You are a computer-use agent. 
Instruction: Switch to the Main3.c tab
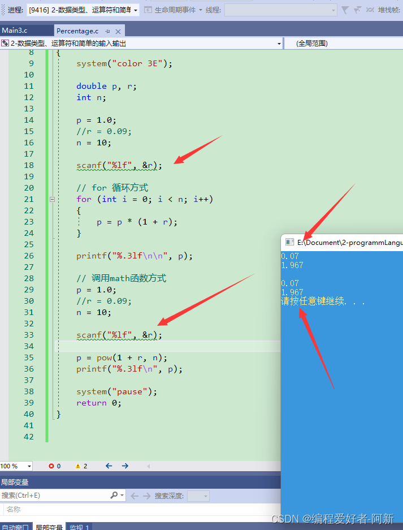[x=27, y=31]
